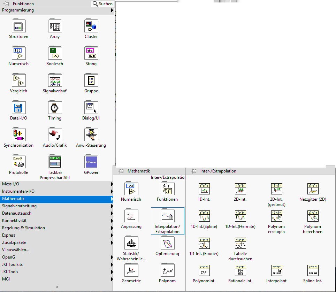The image size is (336, 292).
Task: Open the Geometrie subpalette
Action: [131, 270]
